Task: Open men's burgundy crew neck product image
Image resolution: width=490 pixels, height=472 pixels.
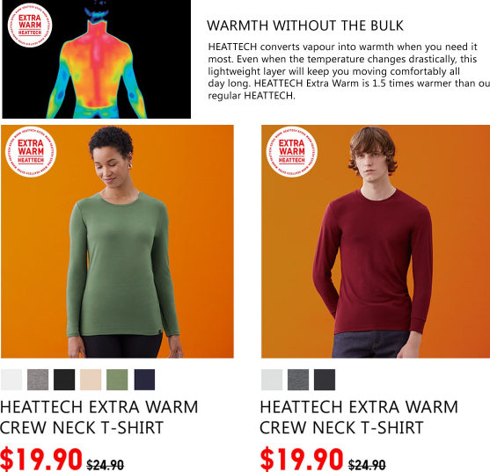Action: pos(376,242)
